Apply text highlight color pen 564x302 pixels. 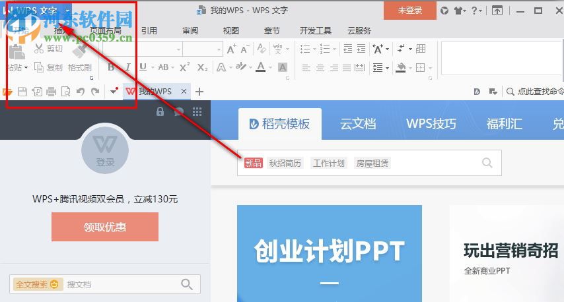[241, 67]
